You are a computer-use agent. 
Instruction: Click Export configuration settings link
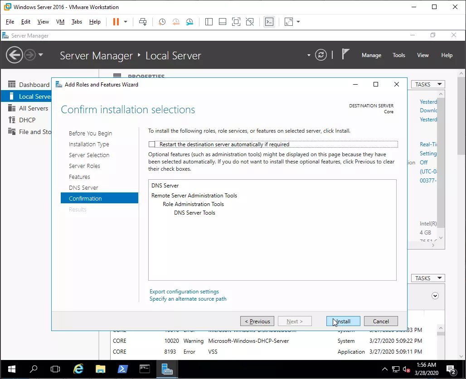[184, 292]
